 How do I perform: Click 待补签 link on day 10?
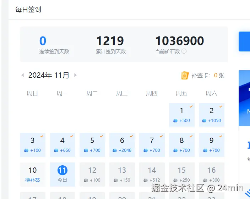point(33,180)
